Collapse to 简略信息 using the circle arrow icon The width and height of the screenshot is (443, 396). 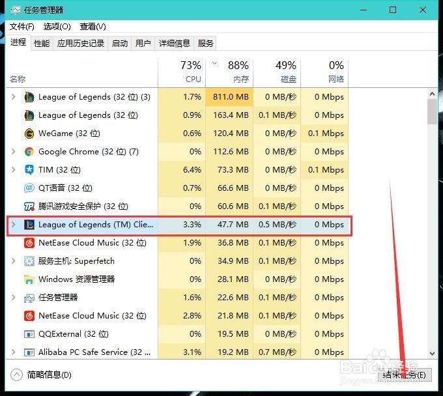[x=16, y=375]
